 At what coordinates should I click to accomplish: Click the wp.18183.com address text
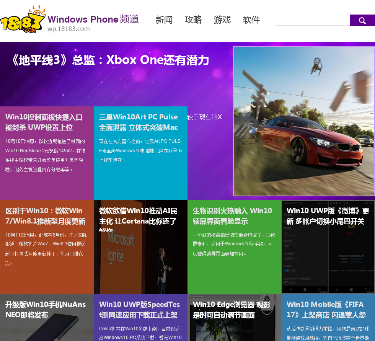[68, 29]
